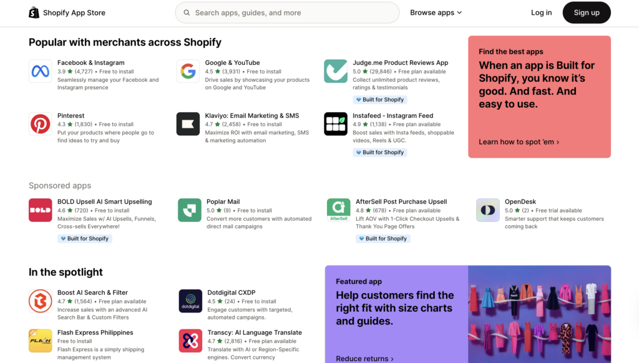Open the Judge.me Product Reviews app icon
Screen dimensions: 639x363
coord(336,71)
